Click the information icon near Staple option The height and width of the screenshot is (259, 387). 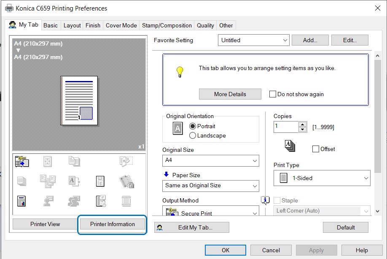pos(265,200)
